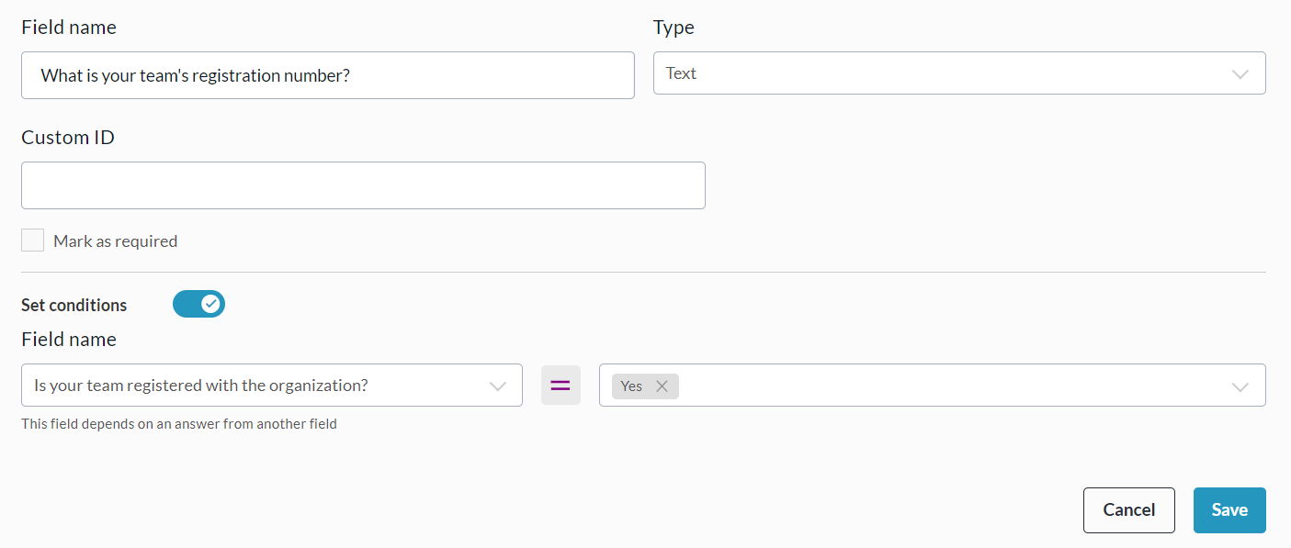
Task: Click the chevron on the condition field selector
Action: [x=498, y=386]
